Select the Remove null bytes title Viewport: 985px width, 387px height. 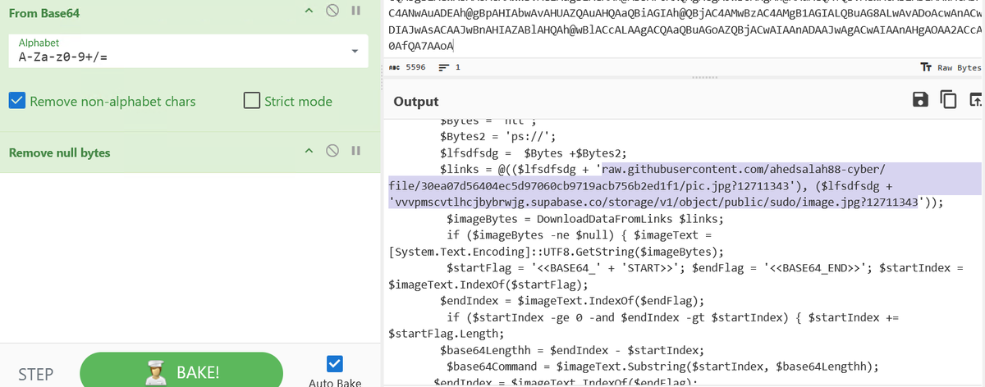pyautogui.click(x=59, y=153)
